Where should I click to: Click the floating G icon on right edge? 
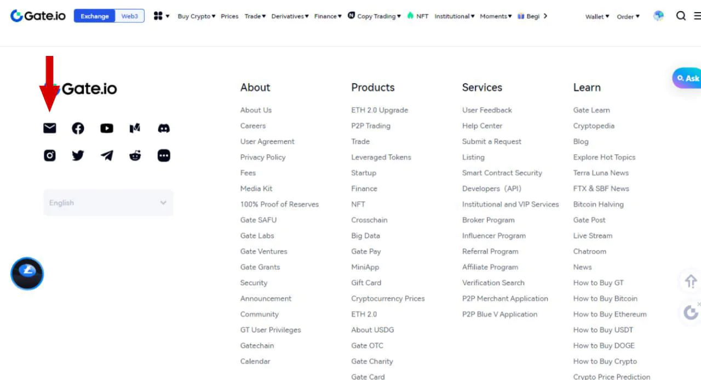click(691, 312)
